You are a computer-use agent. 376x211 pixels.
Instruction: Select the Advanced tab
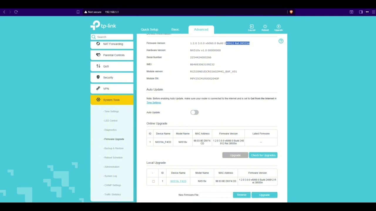tap(201, 30)
